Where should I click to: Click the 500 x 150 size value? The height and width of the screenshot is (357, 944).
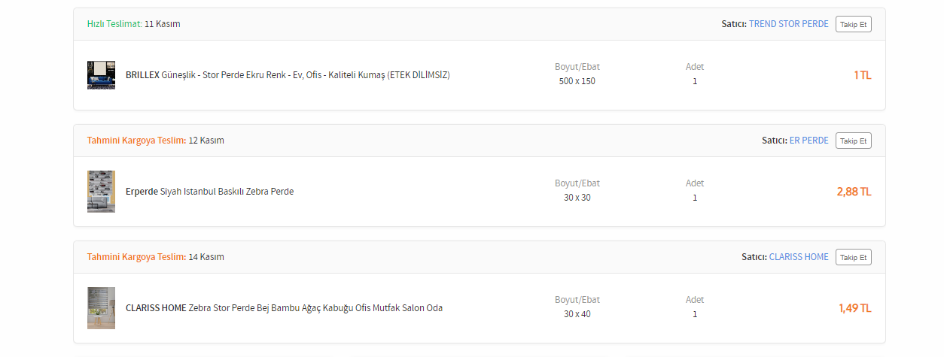click(x=577, y=81)
